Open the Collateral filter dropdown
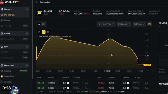The height and width of the screenshot is (94, 168). 124,24
